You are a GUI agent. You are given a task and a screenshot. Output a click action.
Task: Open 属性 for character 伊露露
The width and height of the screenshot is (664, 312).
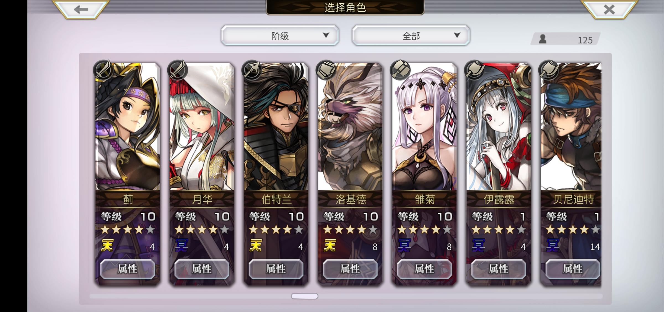coord(499,269)
